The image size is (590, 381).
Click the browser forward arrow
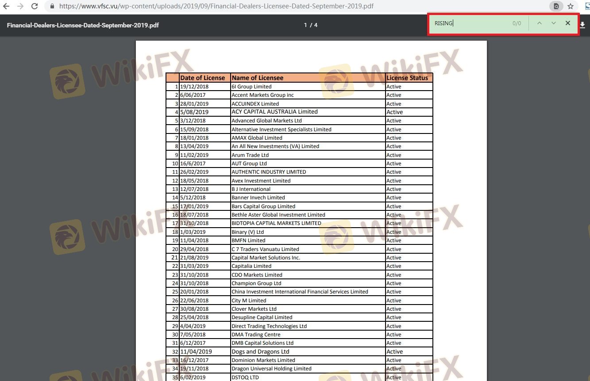click(20, 7)
